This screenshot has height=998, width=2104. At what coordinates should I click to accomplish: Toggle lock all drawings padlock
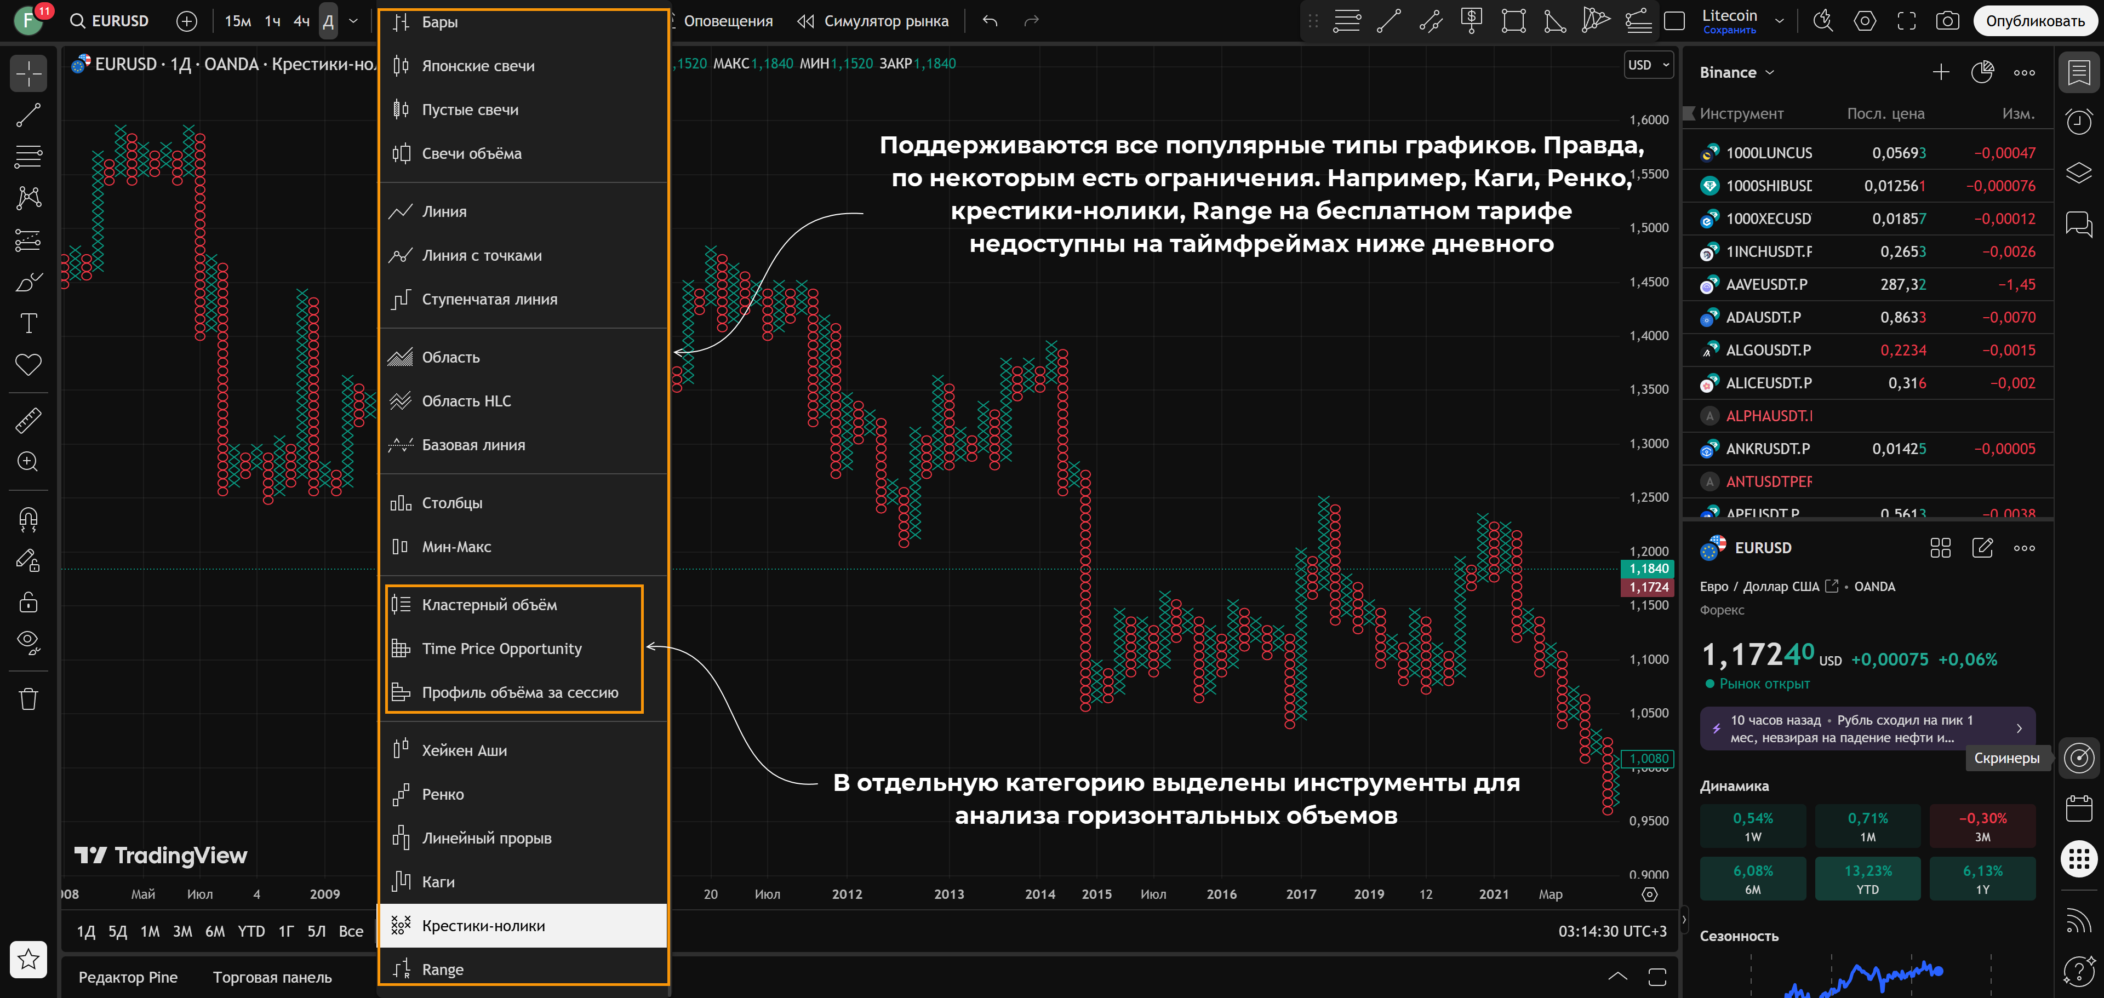click(28, 602)
